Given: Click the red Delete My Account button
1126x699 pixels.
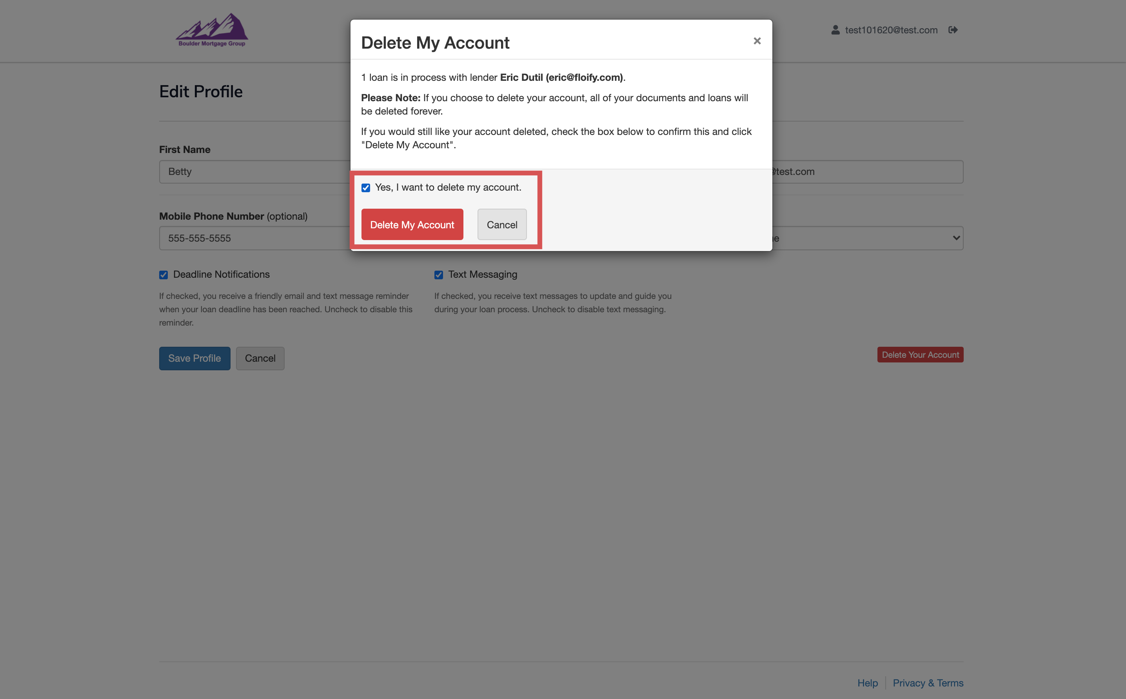Looking at the screenshot, I should point(412,225).
